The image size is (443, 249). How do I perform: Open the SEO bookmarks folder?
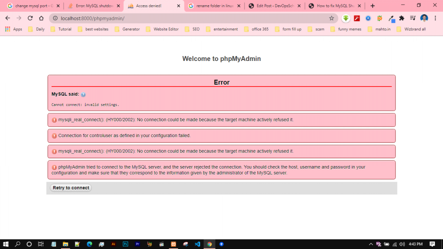point(192,29)
